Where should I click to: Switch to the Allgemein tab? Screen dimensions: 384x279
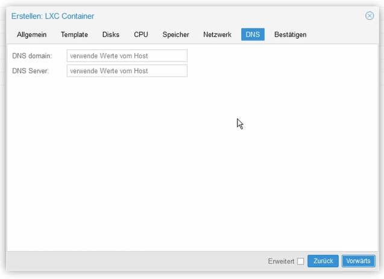pyautogui.click(x=31, y=34)
